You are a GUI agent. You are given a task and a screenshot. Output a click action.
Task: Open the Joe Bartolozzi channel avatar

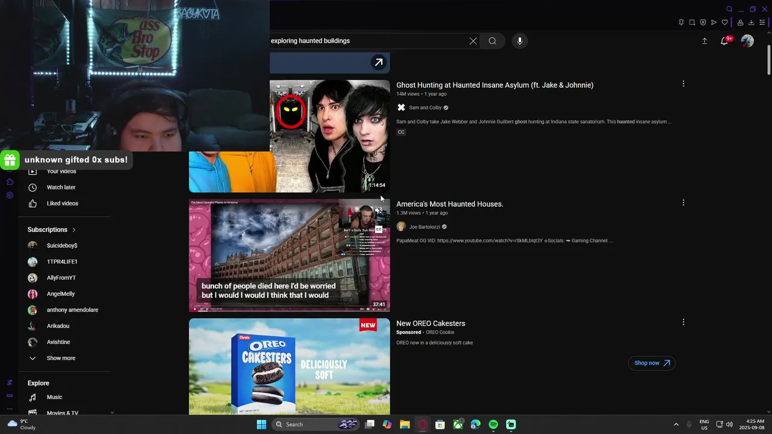tap(401, 227)
